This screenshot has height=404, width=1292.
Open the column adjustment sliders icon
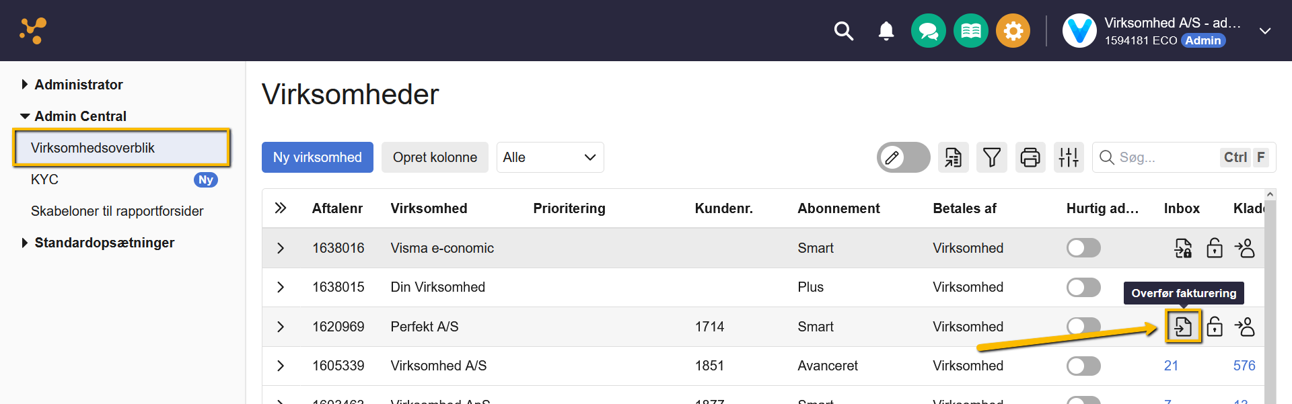tap(1069, 158)
